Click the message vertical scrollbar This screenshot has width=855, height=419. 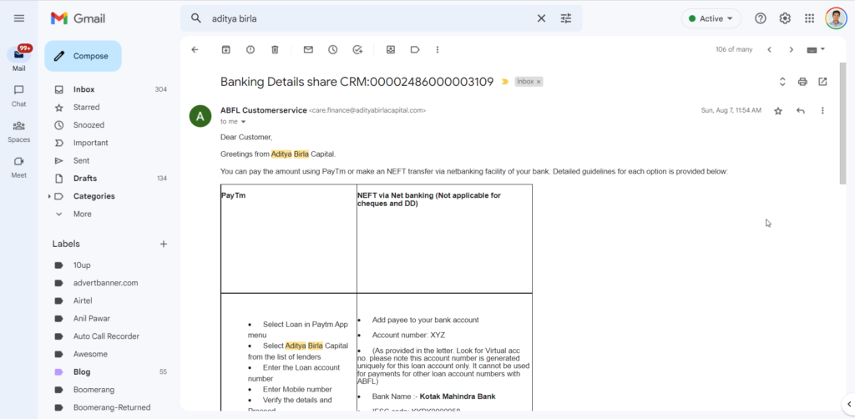click(x=843, y=123)
